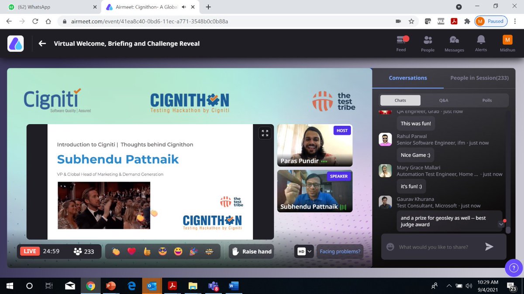Send the clapping hands reaction
524x294 pixels.
point(116,251)
